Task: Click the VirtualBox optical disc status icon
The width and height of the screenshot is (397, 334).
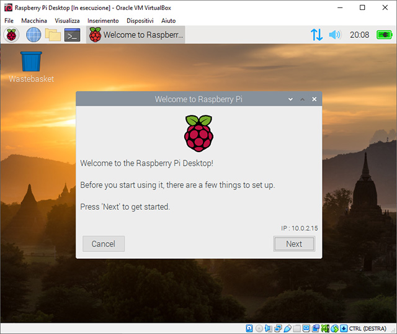Action: tap(259, 328)
